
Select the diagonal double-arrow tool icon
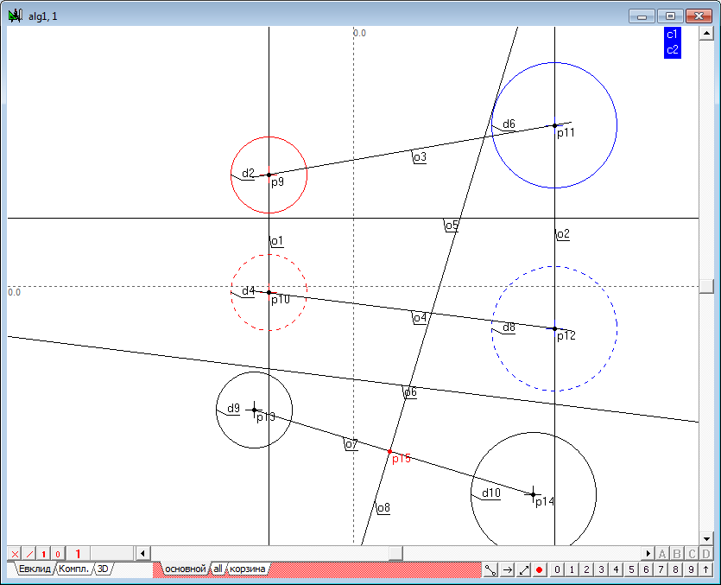click(524, 569)
